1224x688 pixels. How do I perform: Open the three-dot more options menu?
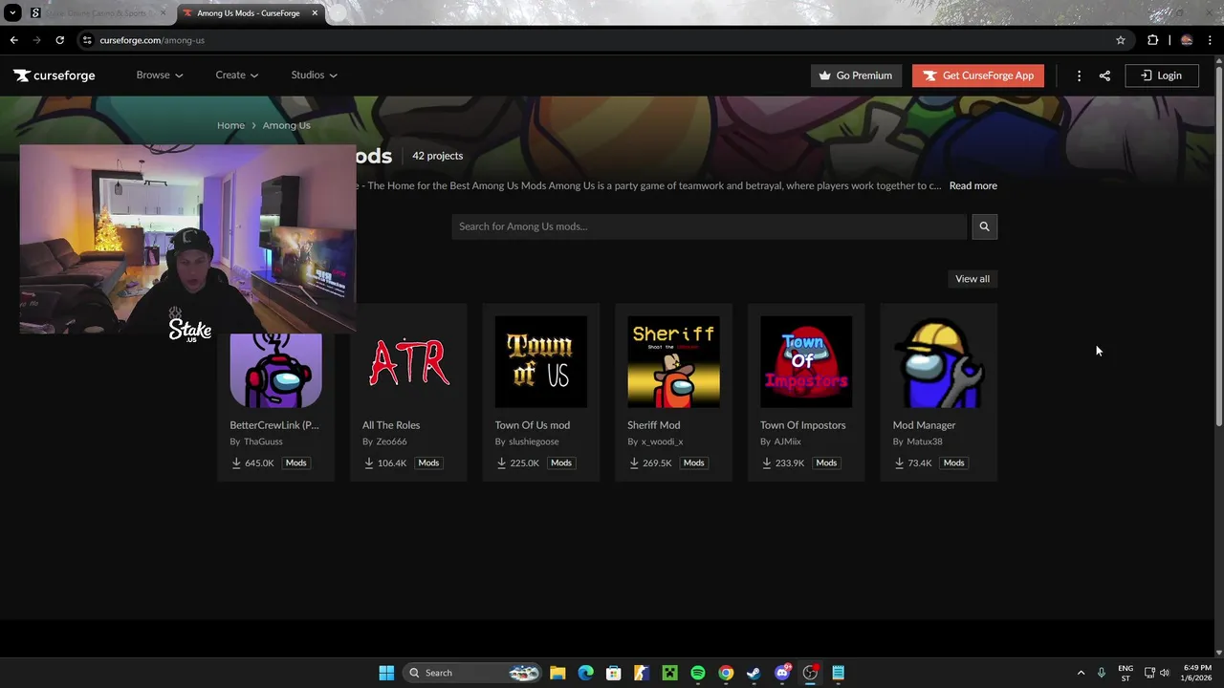1079,75
